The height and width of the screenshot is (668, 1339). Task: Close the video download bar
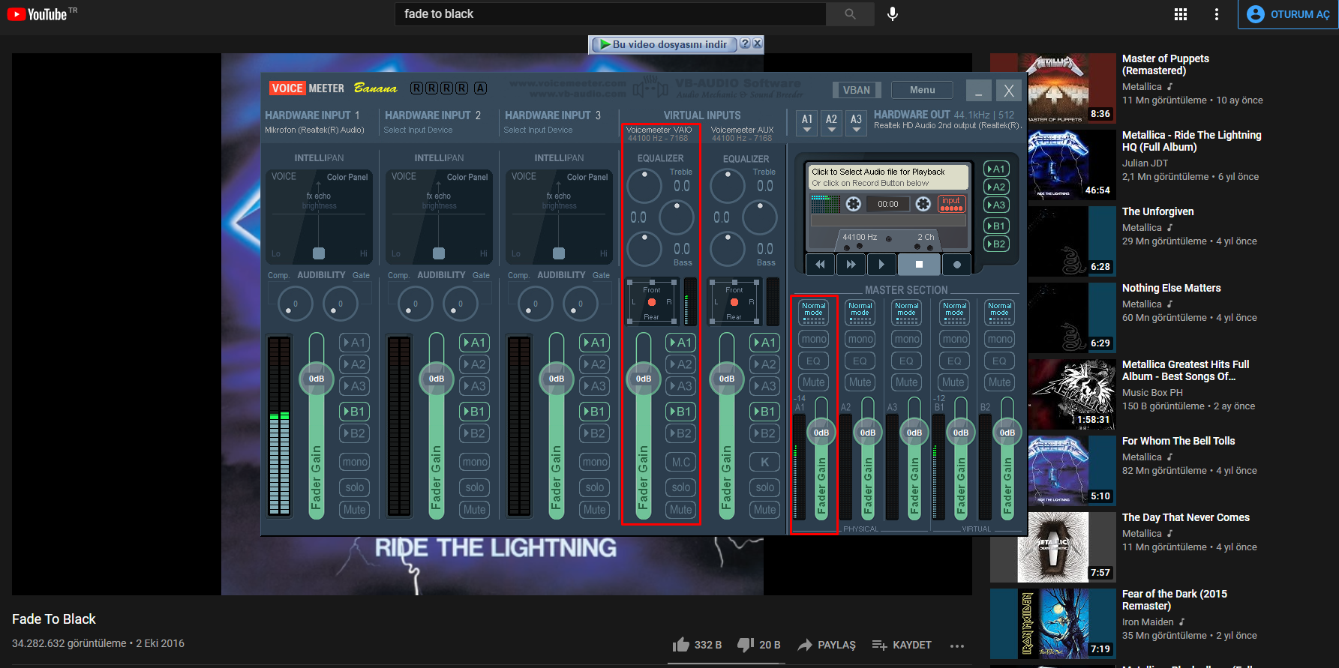click(758, 43)
